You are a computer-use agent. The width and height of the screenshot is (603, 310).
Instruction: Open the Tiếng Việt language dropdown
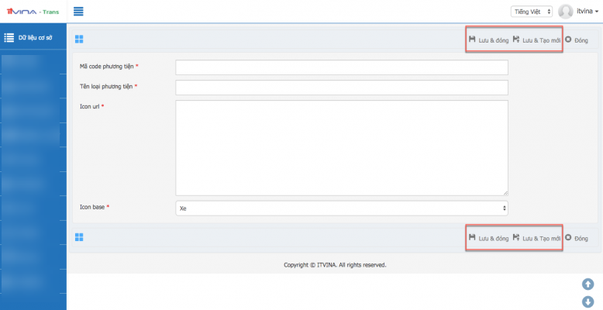[532, 12]
